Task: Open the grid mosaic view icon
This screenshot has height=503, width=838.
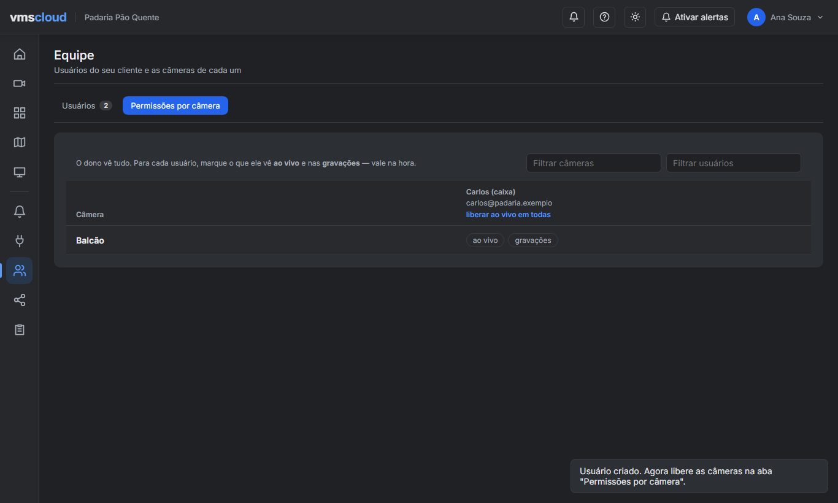Action: pos(20,113)
